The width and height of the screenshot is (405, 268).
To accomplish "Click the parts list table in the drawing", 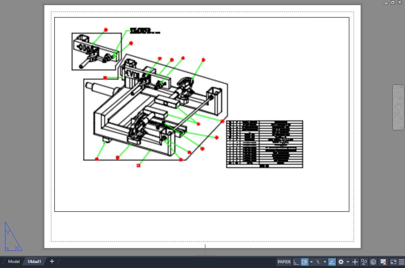I will (264, 144).
